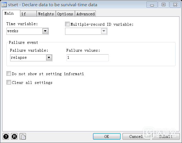This screenshot has height=143, width=182.
Task: Open the Failure variable dropdown list
Action: click(49, 58)
